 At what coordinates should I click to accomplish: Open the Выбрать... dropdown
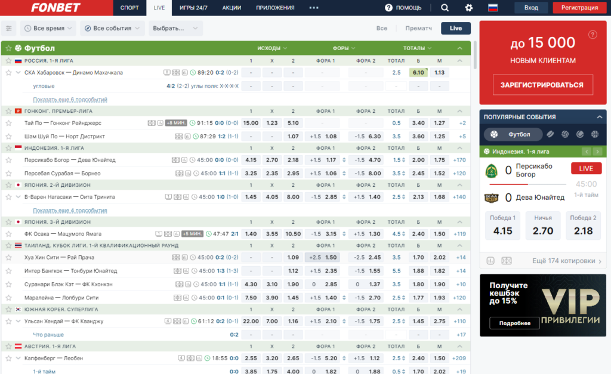coord(175,28)
